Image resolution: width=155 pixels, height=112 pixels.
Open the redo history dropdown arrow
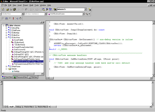pyautogui.click(x=39, y=9)
